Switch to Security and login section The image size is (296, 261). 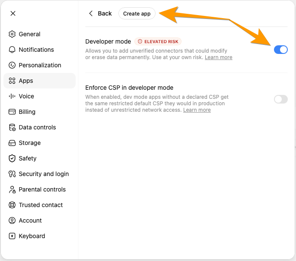[x=40, y=174]
